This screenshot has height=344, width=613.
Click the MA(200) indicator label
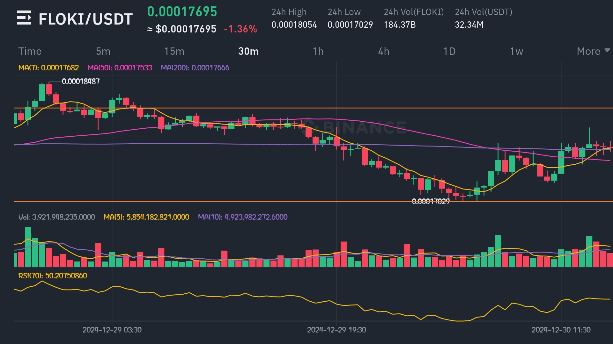coord(195,68)
